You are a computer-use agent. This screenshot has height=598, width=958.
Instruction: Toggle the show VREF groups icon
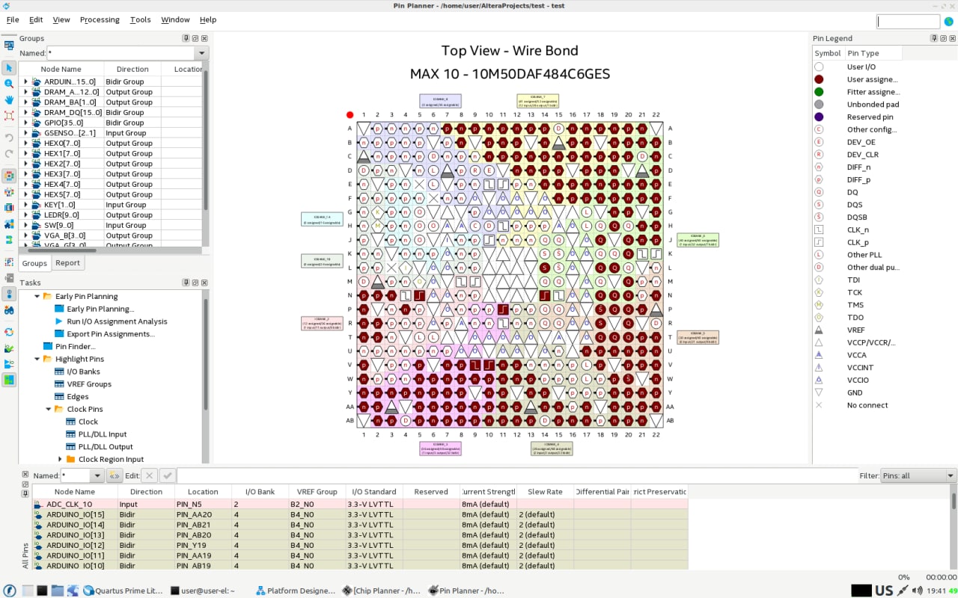pos(9,192)
